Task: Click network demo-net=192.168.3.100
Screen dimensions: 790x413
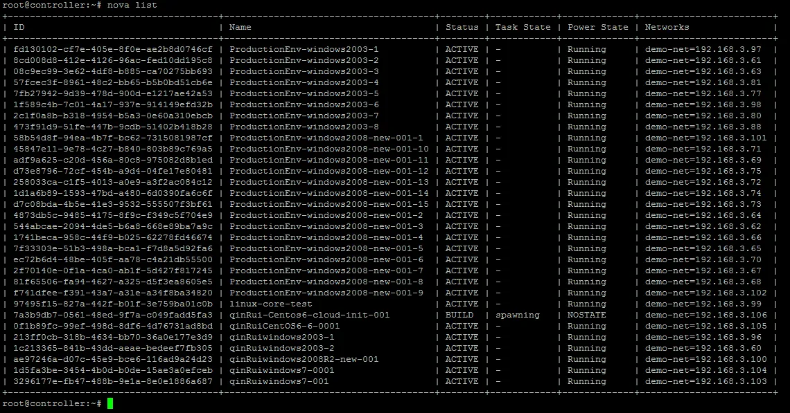Action: (x=706, y=359)
